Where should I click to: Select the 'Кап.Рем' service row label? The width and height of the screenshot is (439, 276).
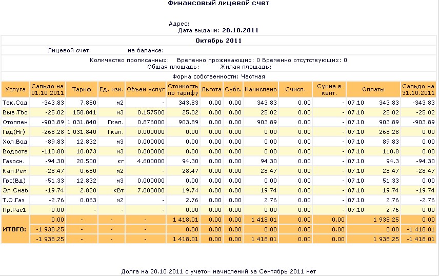click(14, 171)
